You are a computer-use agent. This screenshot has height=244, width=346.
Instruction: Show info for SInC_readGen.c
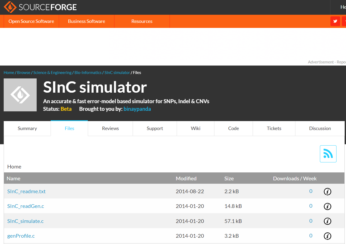(x=327, y=206)
